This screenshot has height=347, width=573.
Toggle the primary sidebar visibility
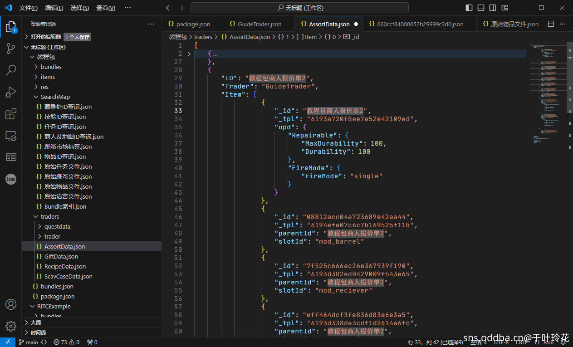pos(469,8)
